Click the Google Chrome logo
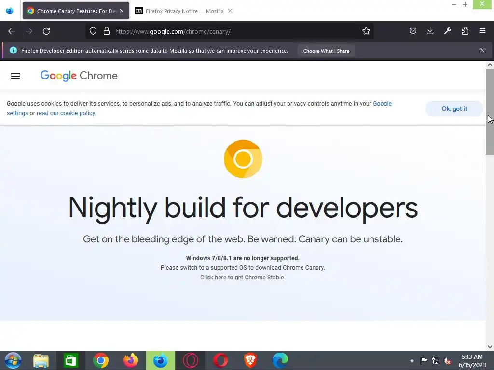 (x=79, y=76)
